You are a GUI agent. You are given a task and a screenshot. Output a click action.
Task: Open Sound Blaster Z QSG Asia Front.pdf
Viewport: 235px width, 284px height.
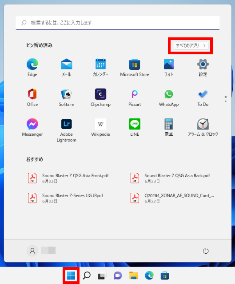(68, 178)
